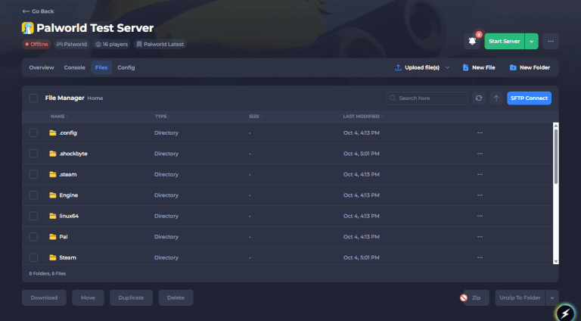The image size is (581, 321).
Task: Click the notification bell icon
Action: (x=472, y=41)
